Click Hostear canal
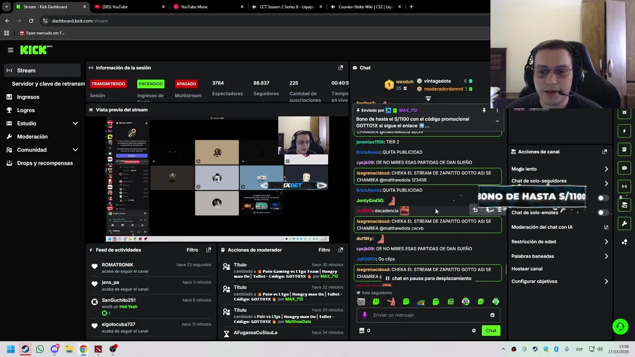The height and width of the screenshot is (357, 635). [527, 269]
